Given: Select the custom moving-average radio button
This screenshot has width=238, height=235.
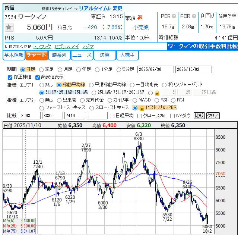Looking at the screenshot, I should coord(150,93).
